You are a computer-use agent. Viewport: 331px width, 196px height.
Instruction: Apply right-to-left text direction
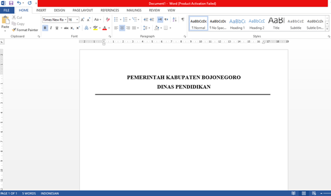click(x=167, y=20)
